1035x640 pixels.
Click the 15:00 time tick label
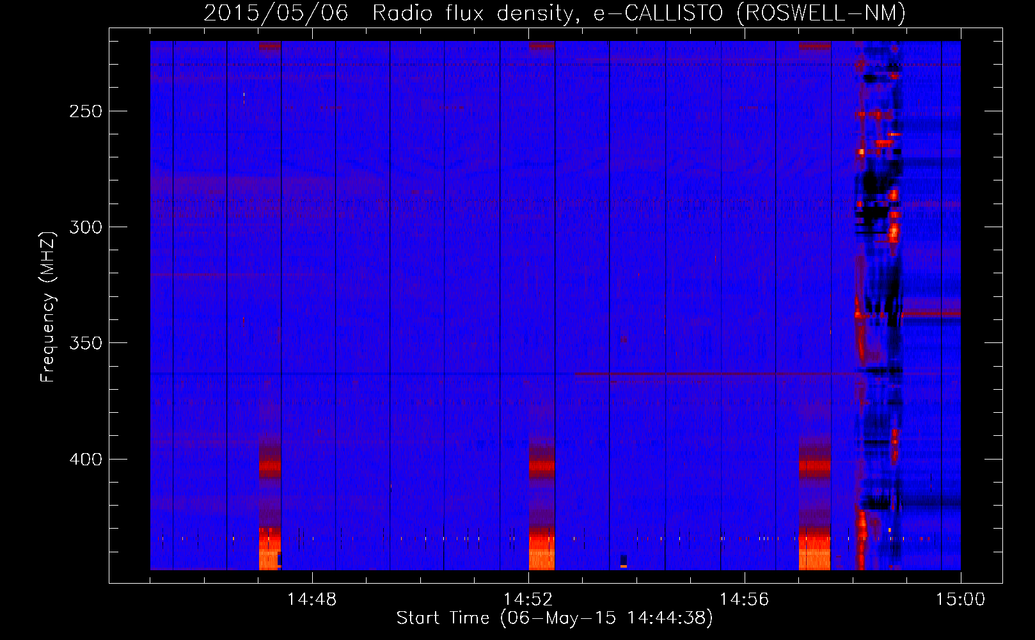coord(960,600)
